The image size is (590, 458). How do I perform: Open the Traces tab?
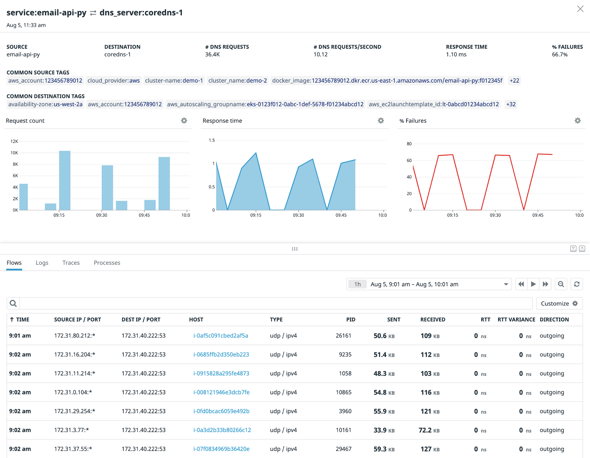[71, 263]
